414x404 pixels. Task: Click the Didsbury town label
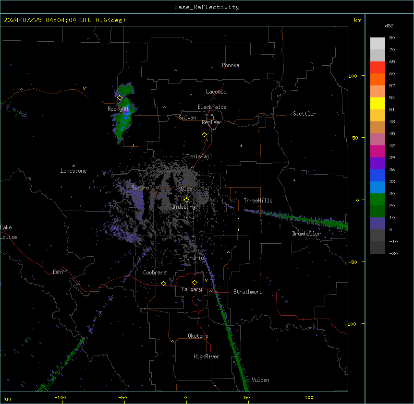click(184, 207)
